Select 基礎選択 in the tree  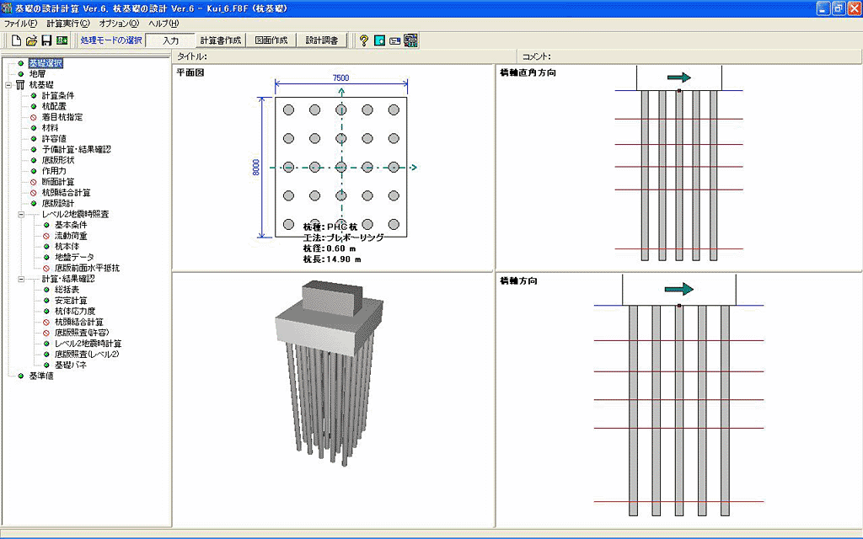[46, 63]
